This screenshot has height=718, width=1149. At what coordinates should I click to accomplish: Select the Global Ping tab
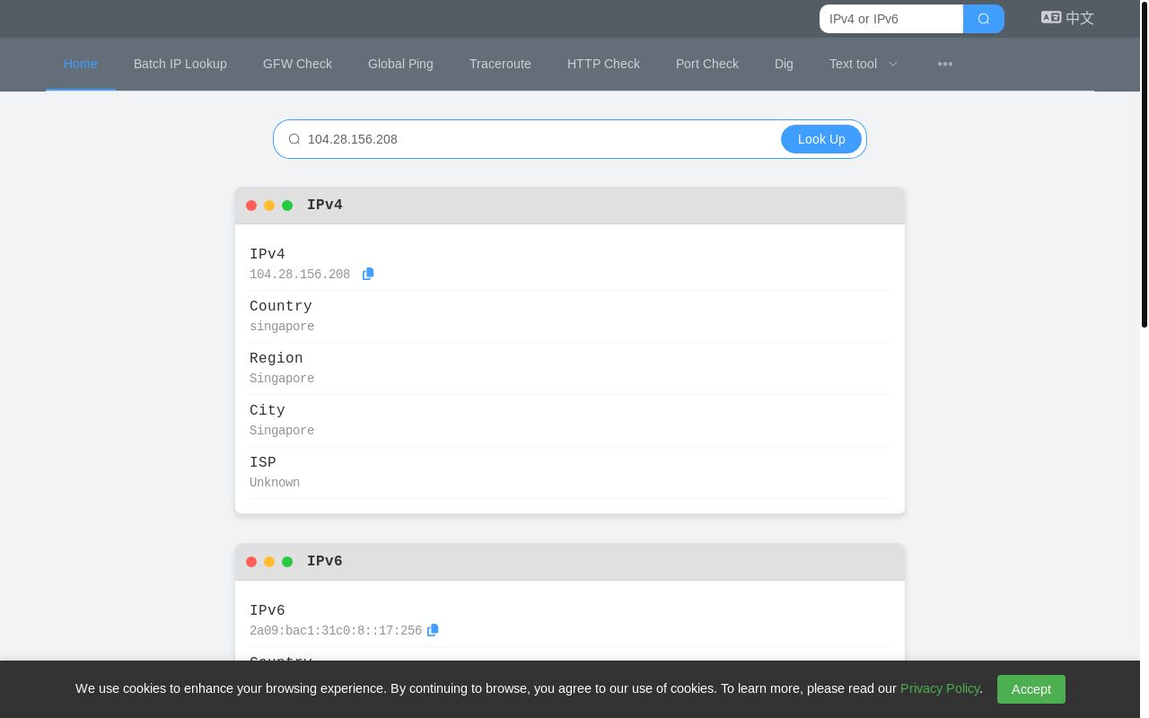tap(400, 64)
